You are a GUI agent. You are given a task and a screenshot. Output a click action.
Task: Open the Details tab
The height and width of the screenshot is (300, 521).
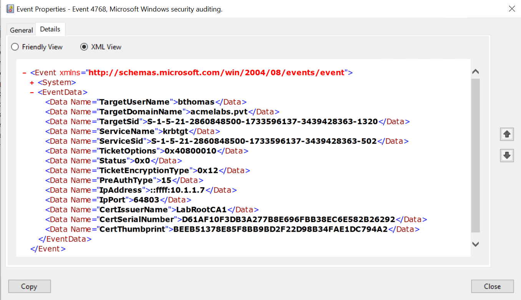[x=50, y=29]
